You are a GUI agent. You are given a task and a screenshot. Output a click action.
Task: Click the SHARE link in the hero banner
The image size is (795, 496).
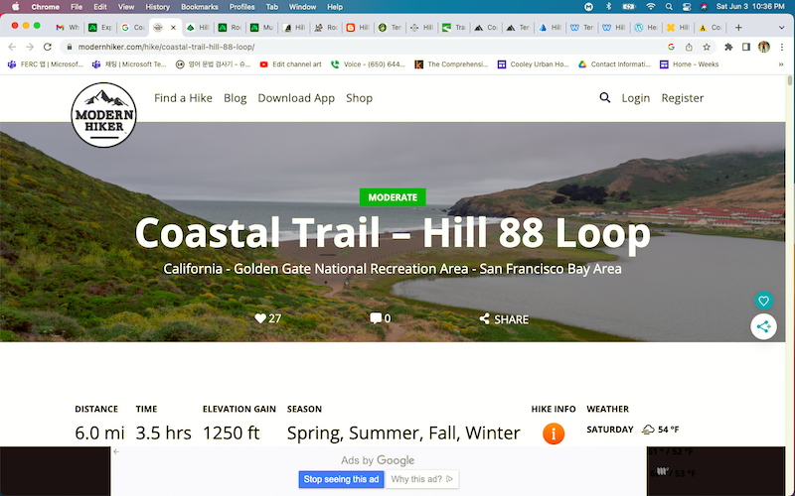click(x=504, y=318)
